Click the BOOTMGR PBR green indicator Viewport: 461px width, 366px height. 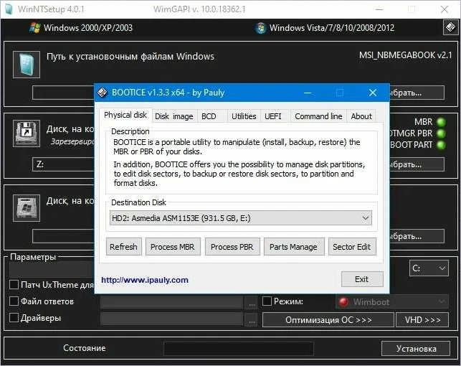click(x=441, y=133)
